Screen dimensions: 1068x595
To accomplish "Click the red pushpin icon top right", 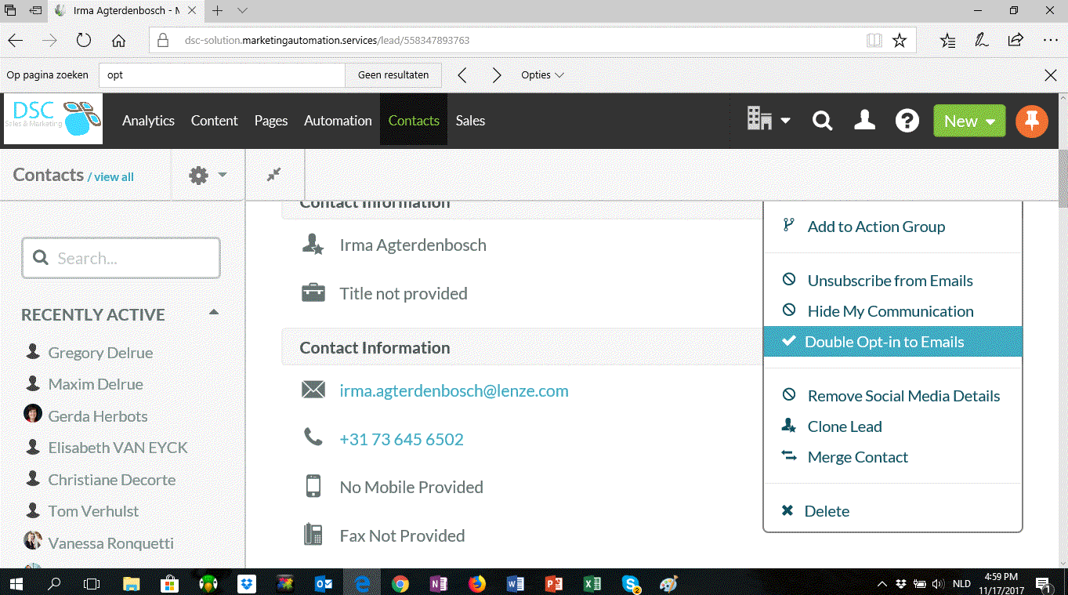I will tap(1032, 121).
